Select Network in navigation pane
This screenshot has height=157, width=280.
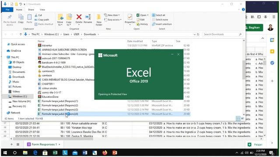coord(15,113)
